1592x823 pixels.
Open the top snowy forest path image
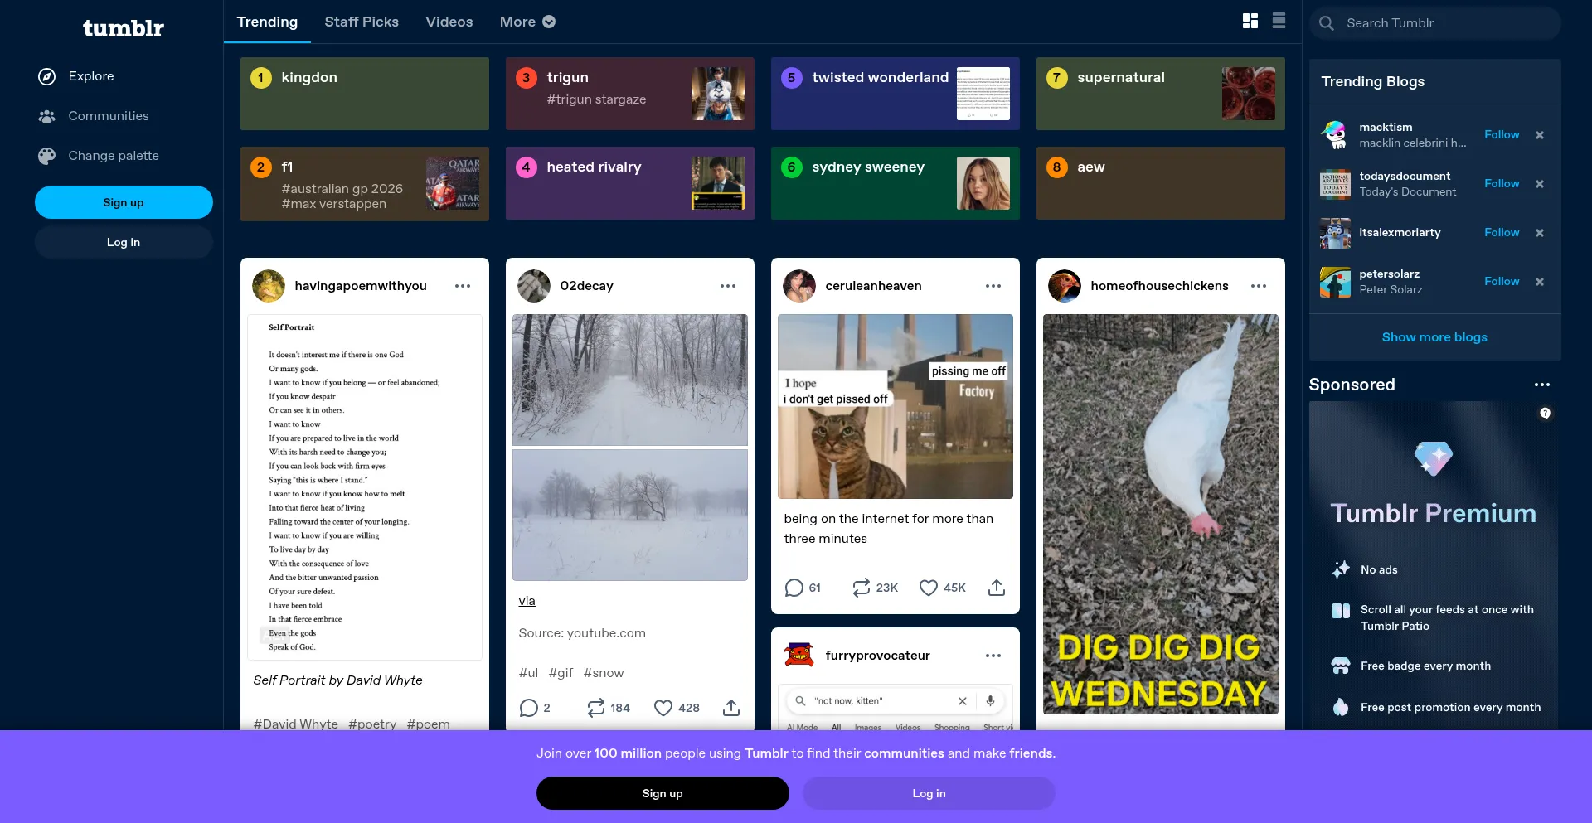click(630, 380)
